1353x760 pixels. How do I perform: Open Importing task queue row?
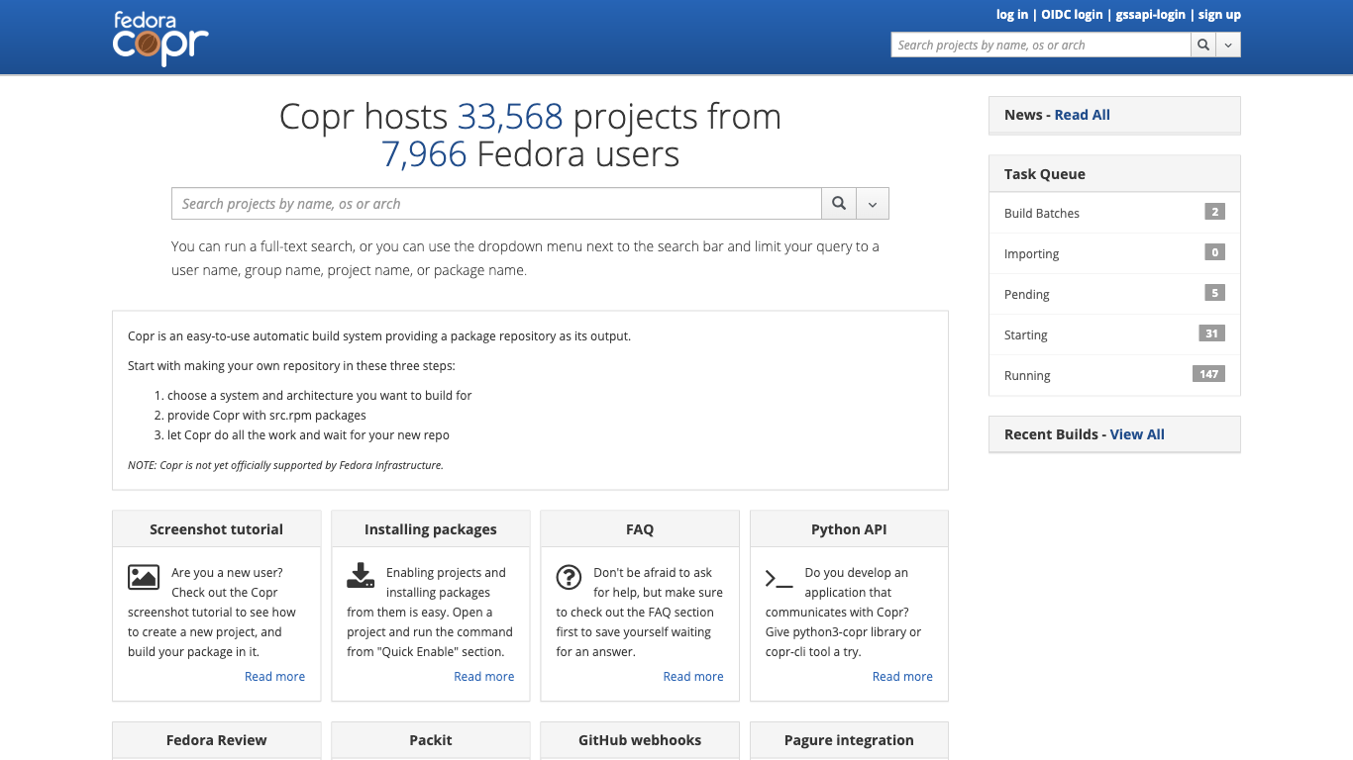click(1114, 253)
